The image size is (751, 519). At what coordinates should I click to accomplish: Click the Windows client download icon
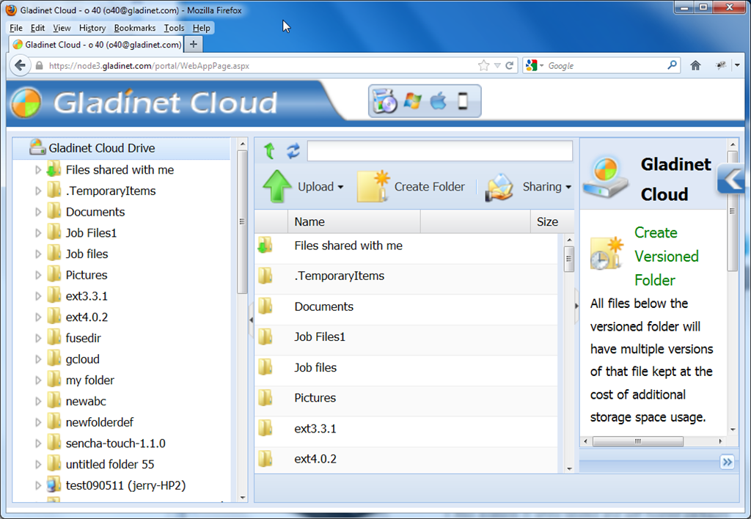[x=412, y=101]
